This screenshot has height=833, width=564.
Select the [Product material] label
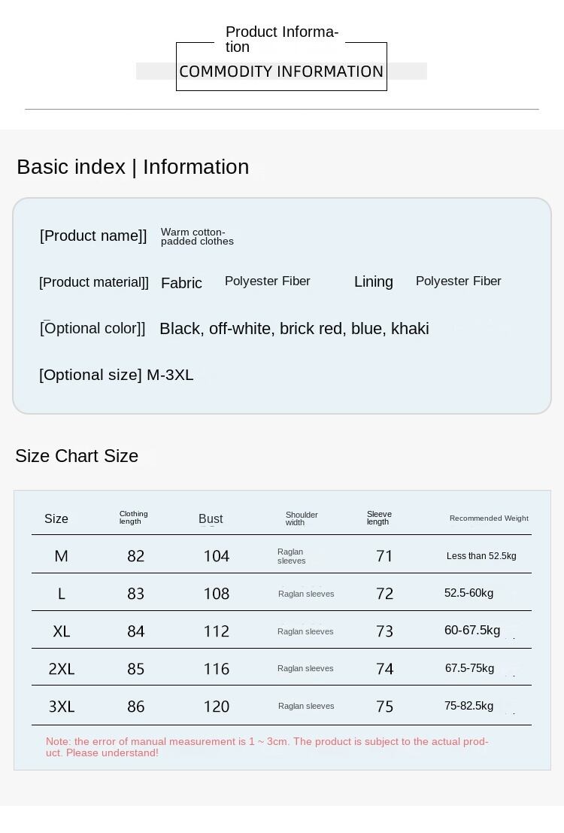(x=94, y=282)
